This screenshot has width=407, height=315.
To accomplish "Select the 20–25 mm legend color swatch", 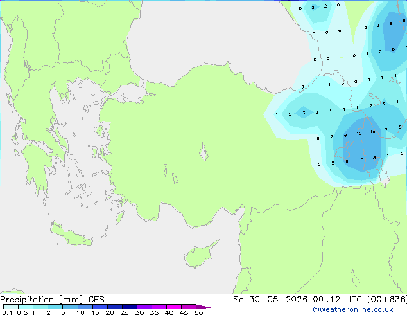I will pos(114,307).
